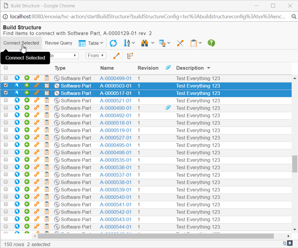Image resolution: width=298 pixels, height=248 pixels.
Task: Open the Table dropdown menu
Action: click(x=91, y=43)
